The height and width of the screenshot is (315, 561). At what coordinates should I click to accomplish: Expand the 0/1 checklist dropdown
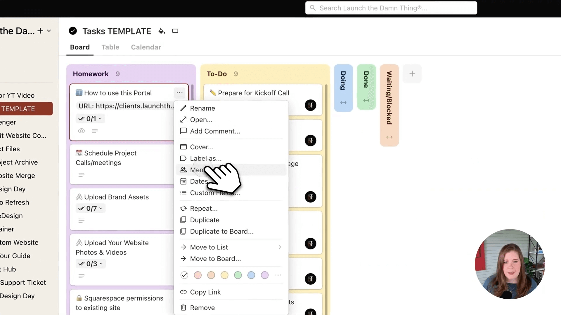pos(91,119)
